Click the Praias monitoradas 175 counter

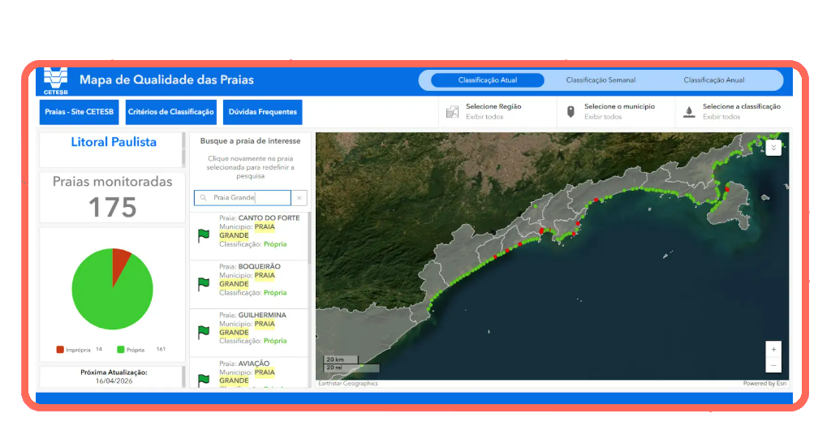point(112,197)
